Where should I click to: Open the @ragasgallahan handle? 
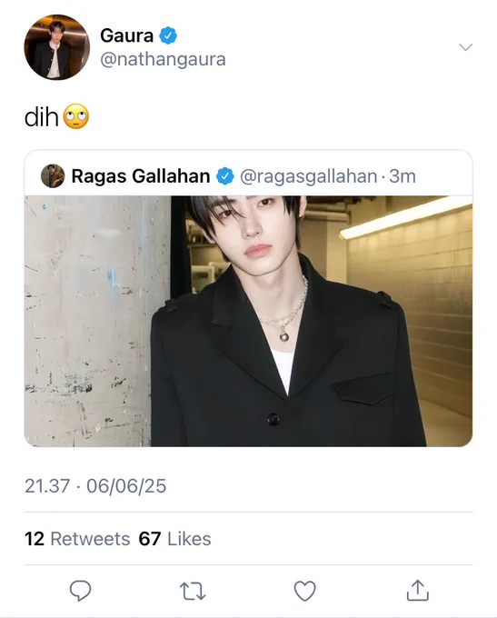click(x=308, y=176)
